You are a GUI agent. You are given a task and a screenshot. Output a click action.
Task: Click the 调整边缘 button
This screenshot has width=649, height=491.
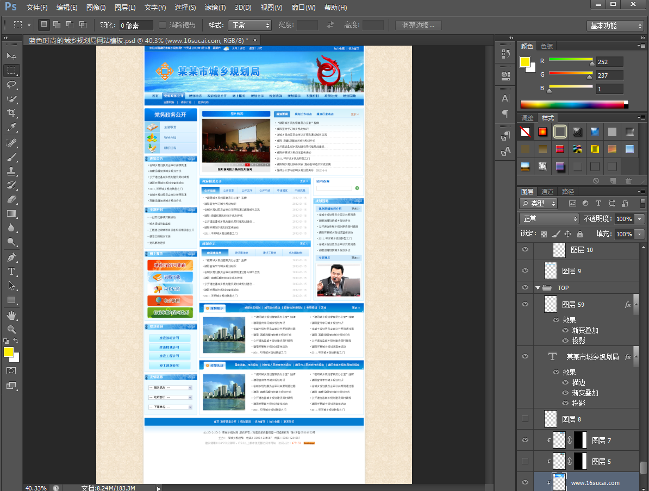[x=418, y=26]
